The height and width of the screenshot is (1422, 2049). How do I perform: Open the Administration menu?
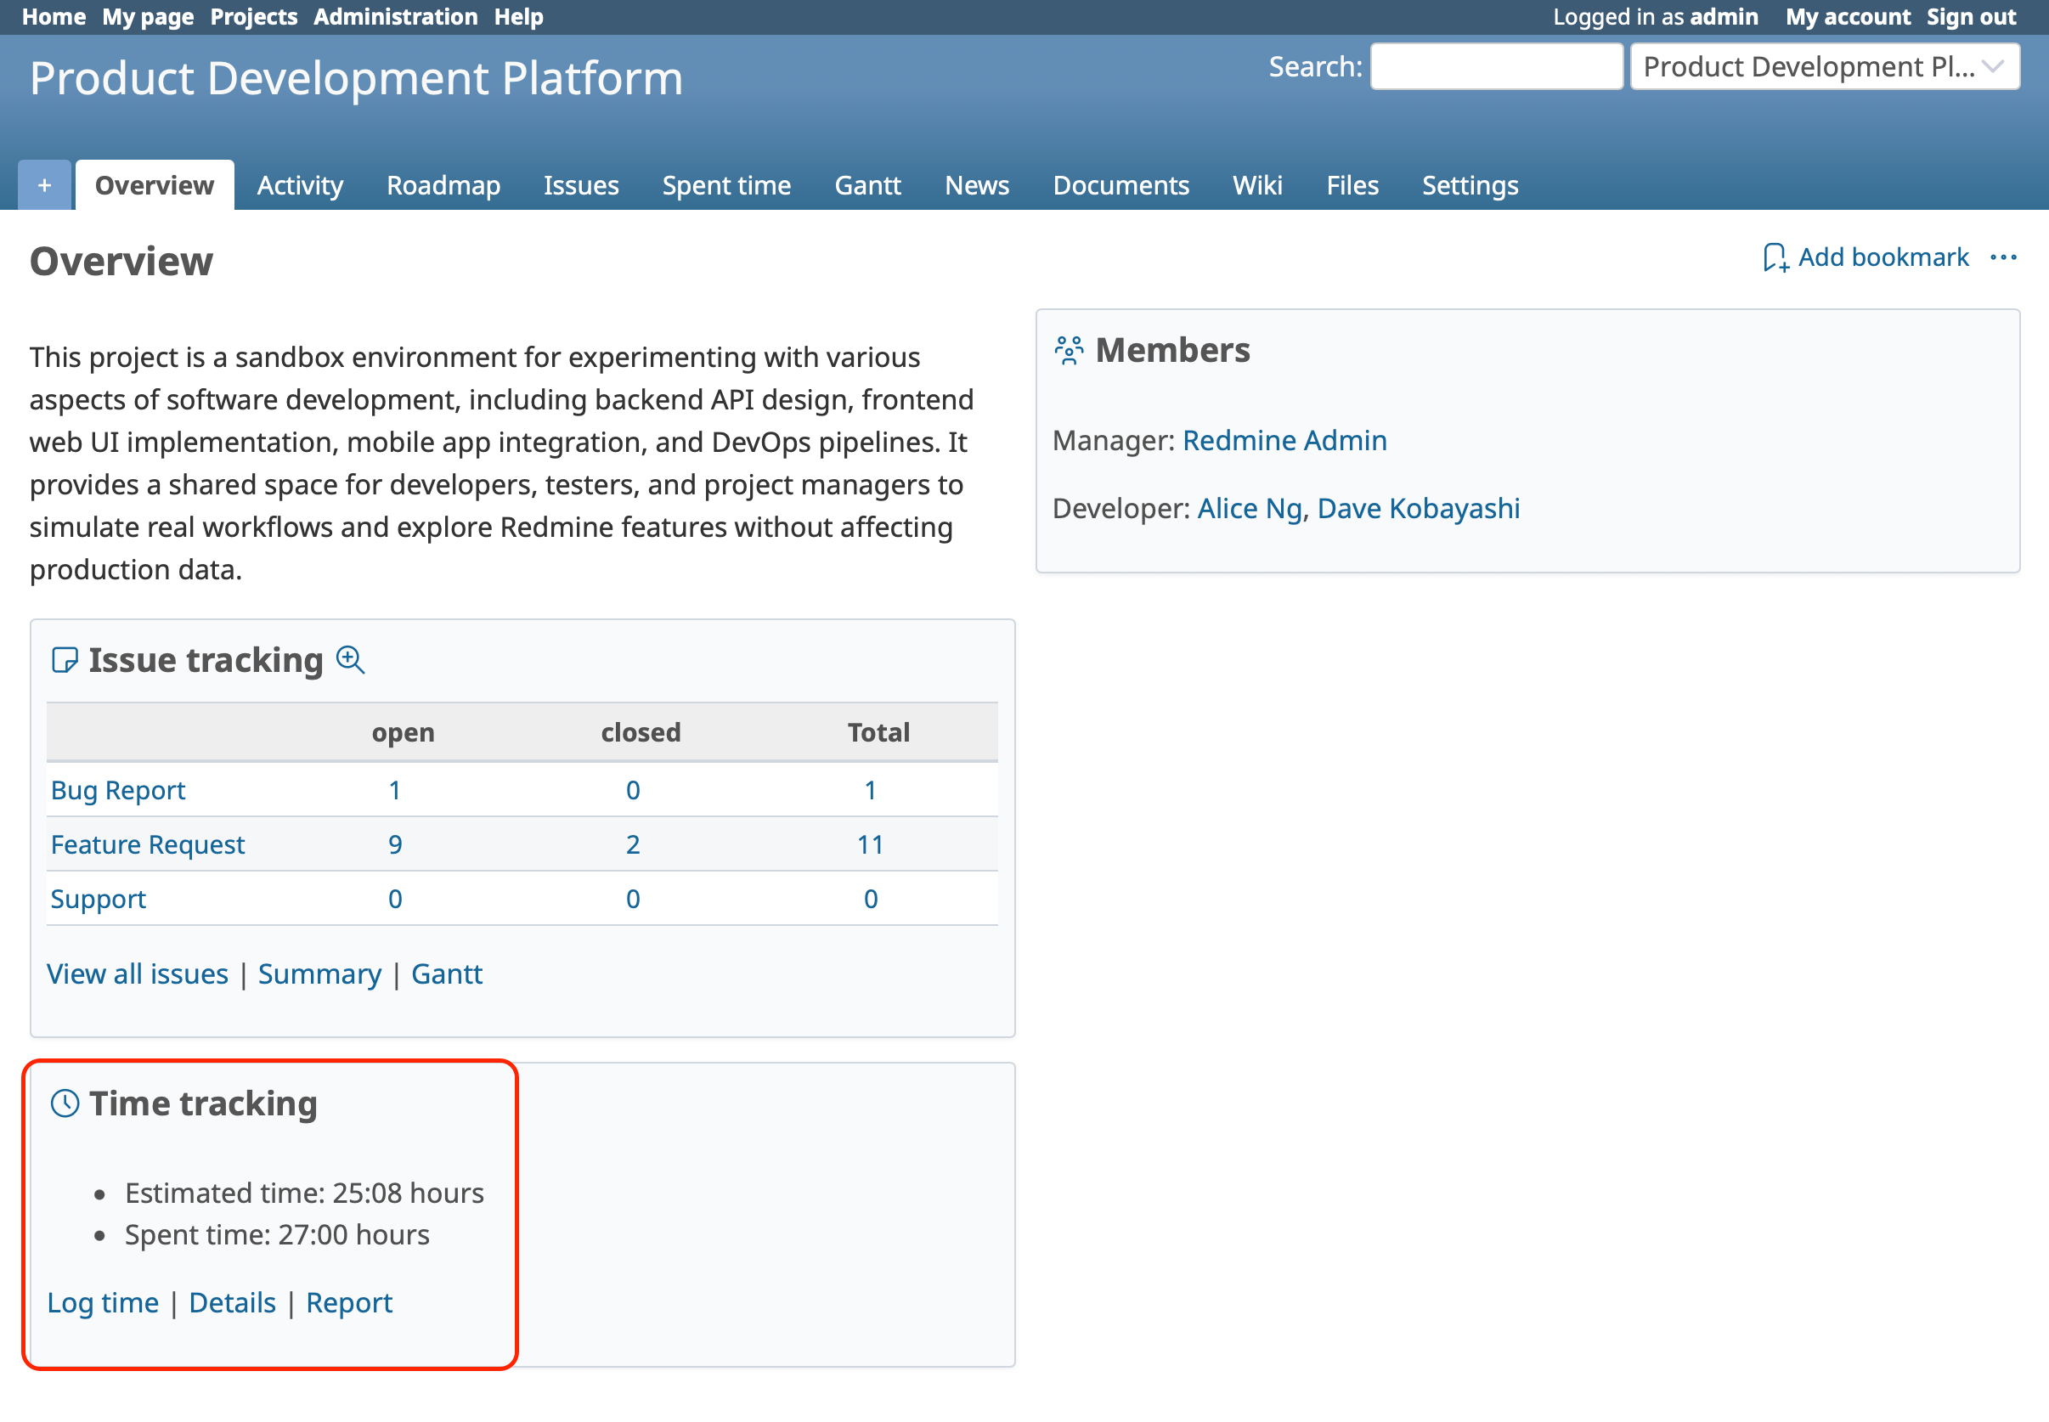point(396,16)
